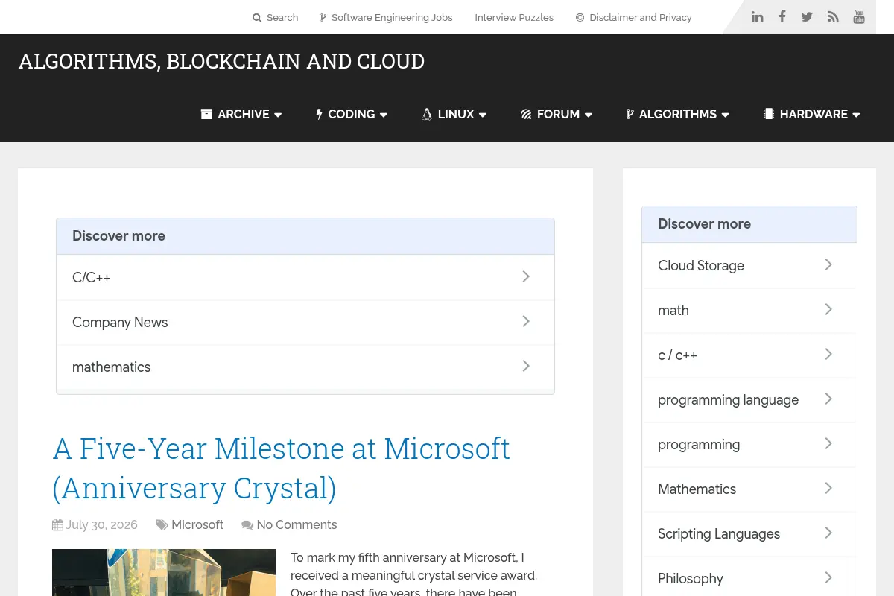Click the chevron in the mathematics row
Viewport: 894px width, 596px height.
(526, 366)
